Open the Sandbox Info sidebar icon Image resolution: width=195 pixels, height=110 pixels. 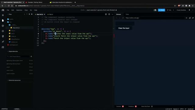(x=3, y=15)
